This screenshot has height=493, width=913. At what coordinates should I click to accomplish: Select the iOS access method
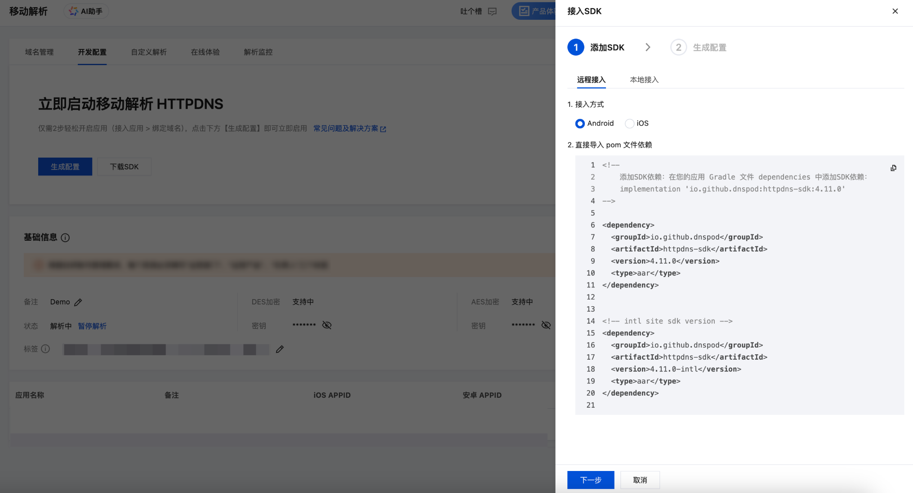coord(629,123)
